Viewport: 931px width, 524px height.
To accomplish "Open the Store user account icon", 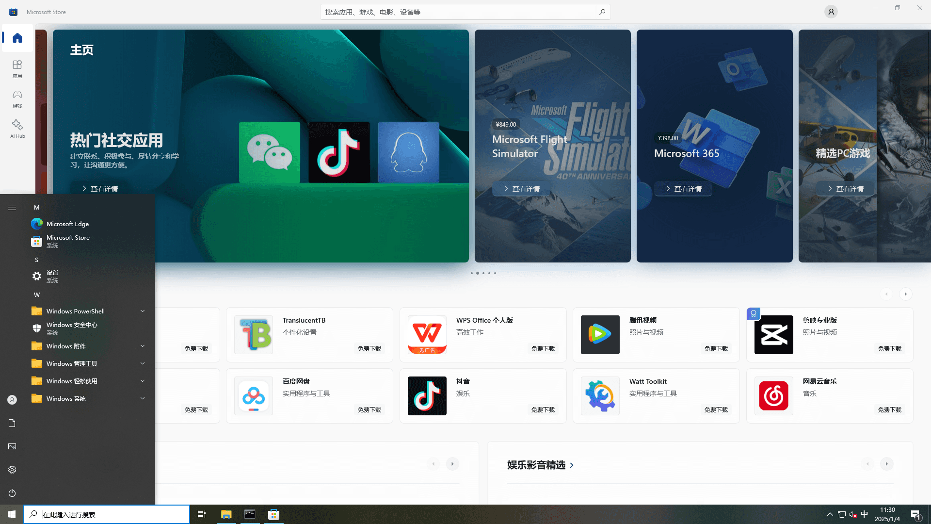I will point(831,12).
